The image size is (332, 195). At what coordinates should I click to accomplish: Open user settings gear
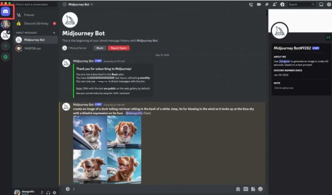pos(55,192)
